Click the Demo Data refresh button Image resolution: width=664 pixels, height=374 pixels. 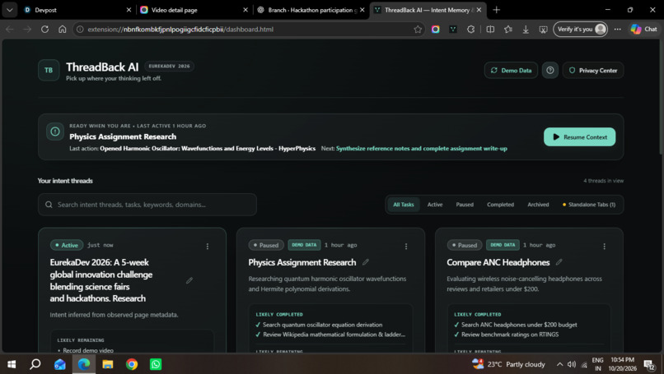(x=511, y=70)
